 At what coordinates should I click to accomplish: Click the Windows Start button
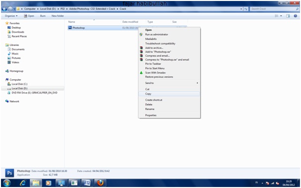[6, 183]
